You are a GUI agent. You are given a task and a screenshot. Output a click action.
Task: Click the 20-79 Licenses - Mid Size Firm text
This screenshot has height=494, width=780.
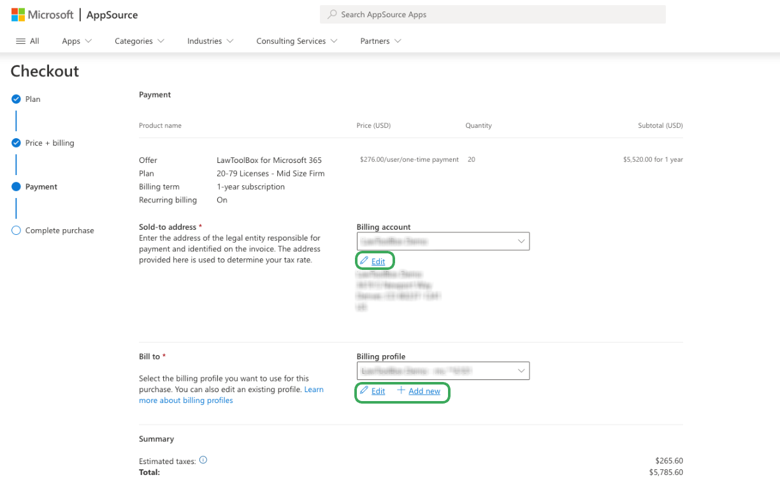pyautogui.click(x=270, y=174)
